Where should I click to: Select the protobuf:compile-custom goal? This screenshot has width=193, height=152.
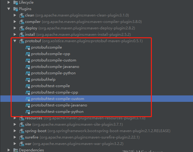click(x=54, y=60)
